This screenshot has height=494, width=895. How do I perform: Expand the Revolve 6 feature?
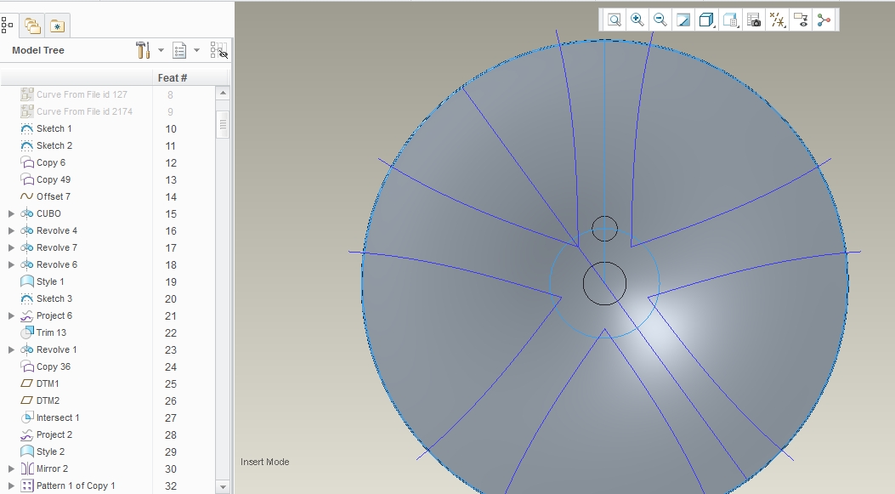11,264
